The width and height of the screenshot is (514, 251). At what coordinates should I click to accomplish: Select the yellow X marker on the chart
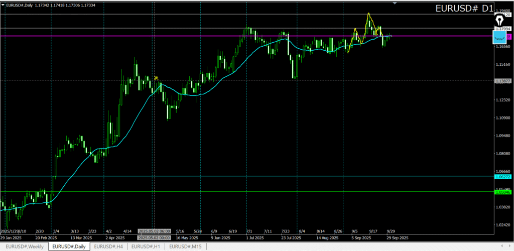point(157,78)
